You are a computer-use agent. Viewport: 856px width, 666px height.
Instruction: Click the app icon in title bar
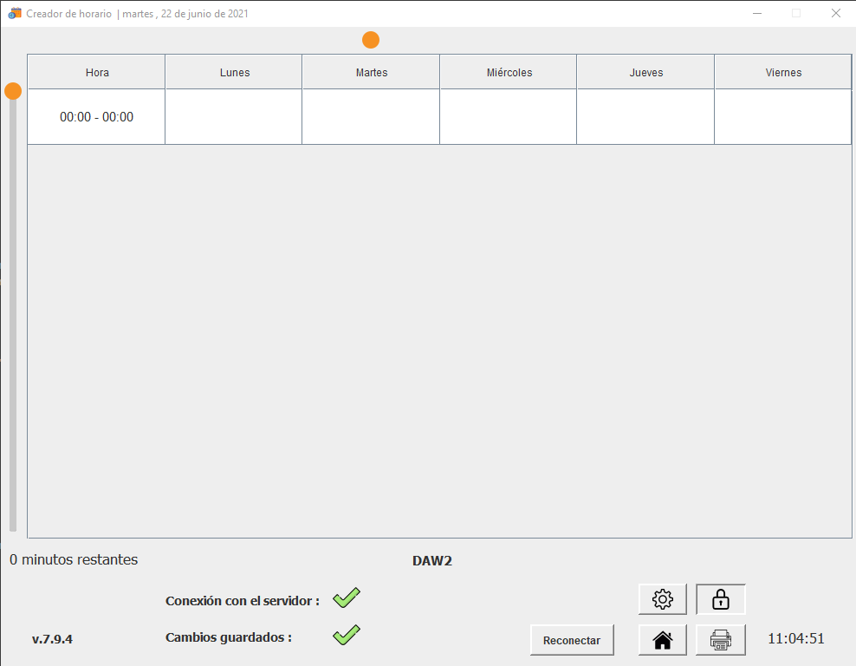14,14
